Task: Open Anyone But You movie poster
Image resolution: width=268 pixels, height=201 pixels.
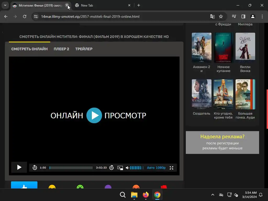Action: (224, 94)
